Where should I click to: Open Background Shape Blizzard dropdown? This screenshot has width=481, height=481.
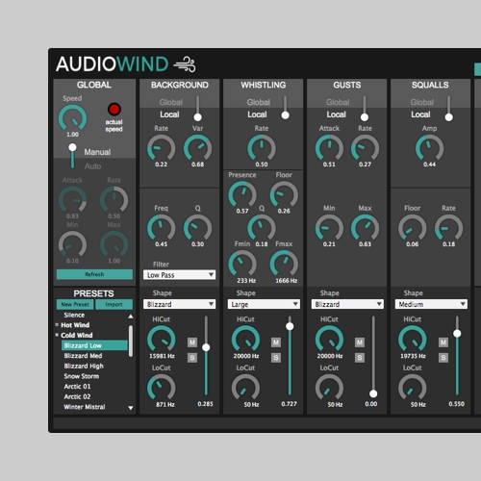[x=179, y=304]
